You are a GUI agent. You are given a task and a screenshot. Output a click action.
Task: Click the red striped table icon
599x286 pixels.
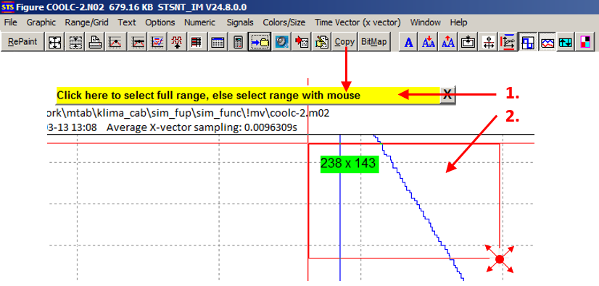(197, 42)
